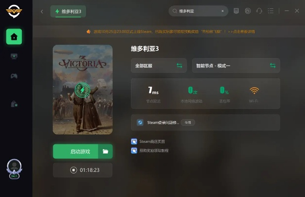This screenshot has height=197, width=305.
Task: Select the 维多利亚3 tab
Action: click(x=68, y=11)
